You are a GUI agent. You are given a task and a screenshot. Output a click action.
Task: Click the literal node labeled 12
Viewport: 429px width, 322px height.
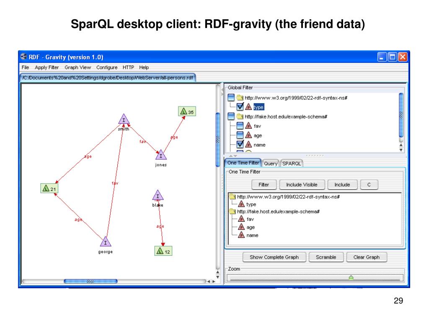pos(163,251)
